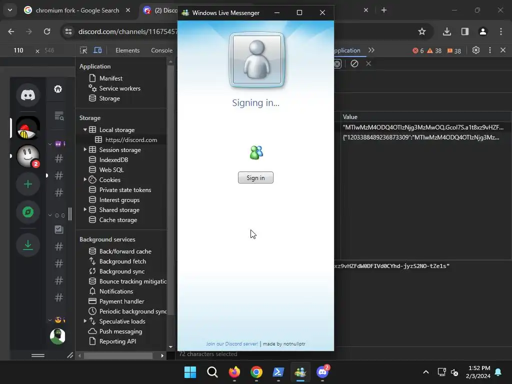Open Push messaging entry

(120, 331)
